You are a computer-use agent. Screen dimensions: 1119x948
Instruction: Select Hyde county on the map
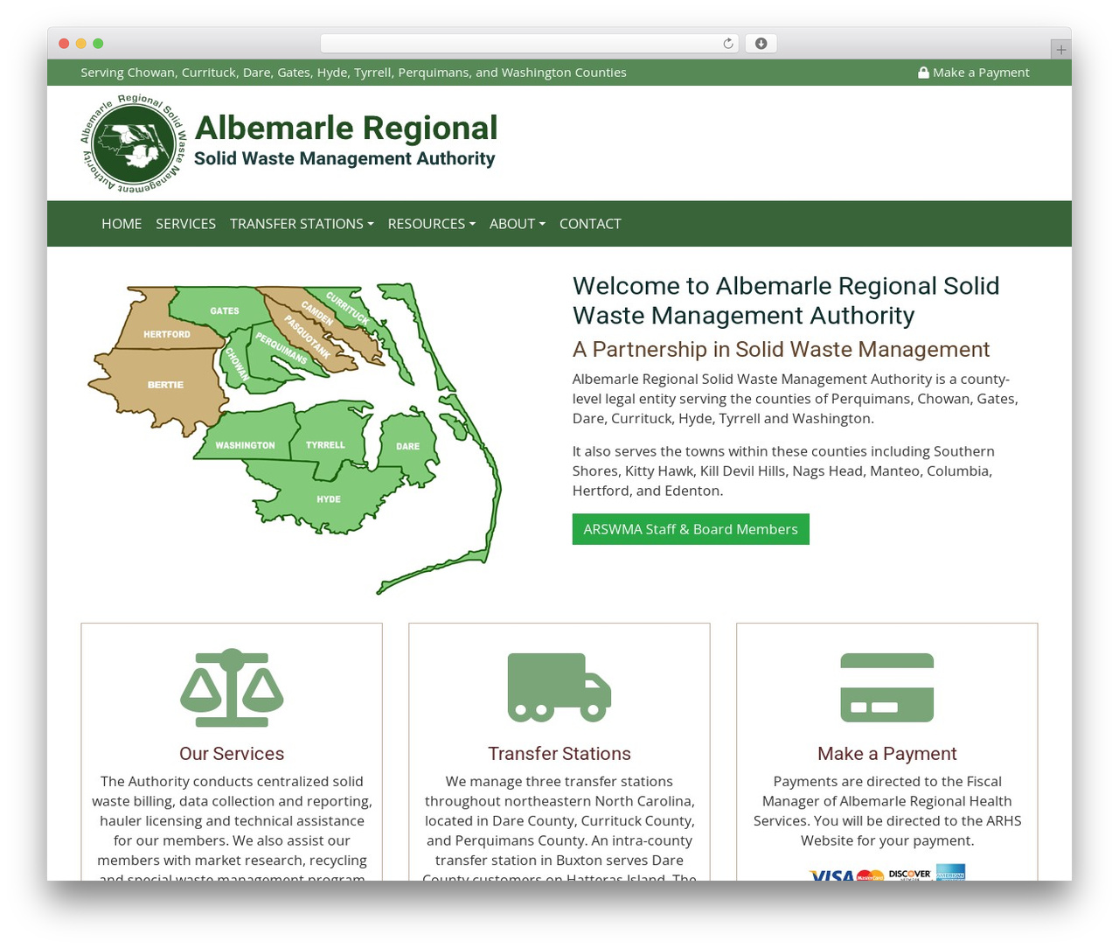click(x=329, y=498)
